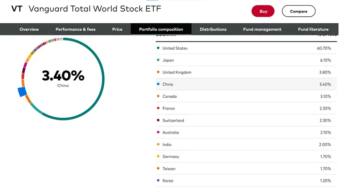This screenshot has height=188, width=346.
Task: Open the Fund literature tab
Action: click(x=313, y=29)
